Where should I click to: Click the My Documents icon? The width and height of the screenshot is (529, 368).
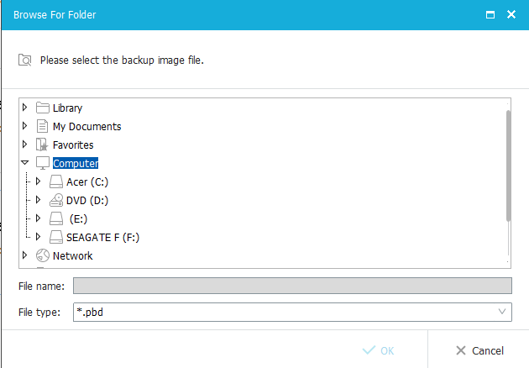43,126
